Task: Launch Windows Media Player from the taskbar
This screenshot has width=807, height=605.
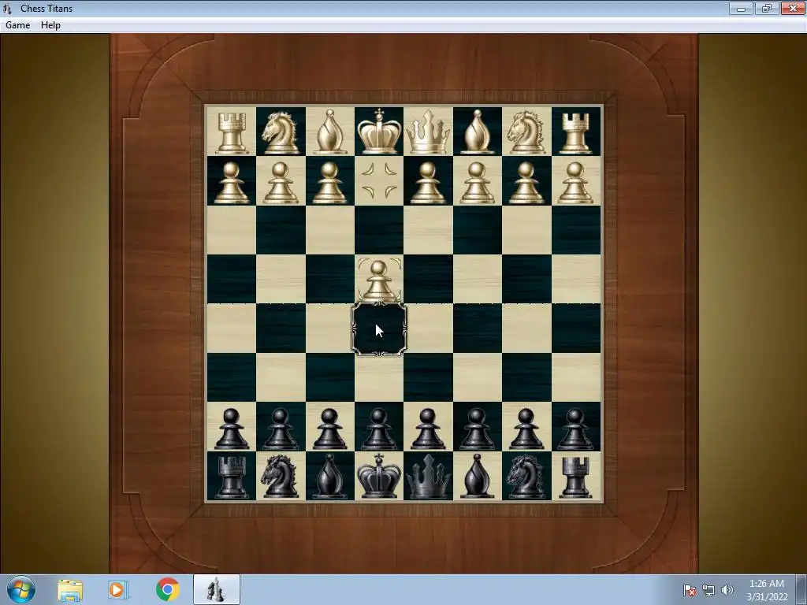Action: pyautogui.click(x=118, y=590)
